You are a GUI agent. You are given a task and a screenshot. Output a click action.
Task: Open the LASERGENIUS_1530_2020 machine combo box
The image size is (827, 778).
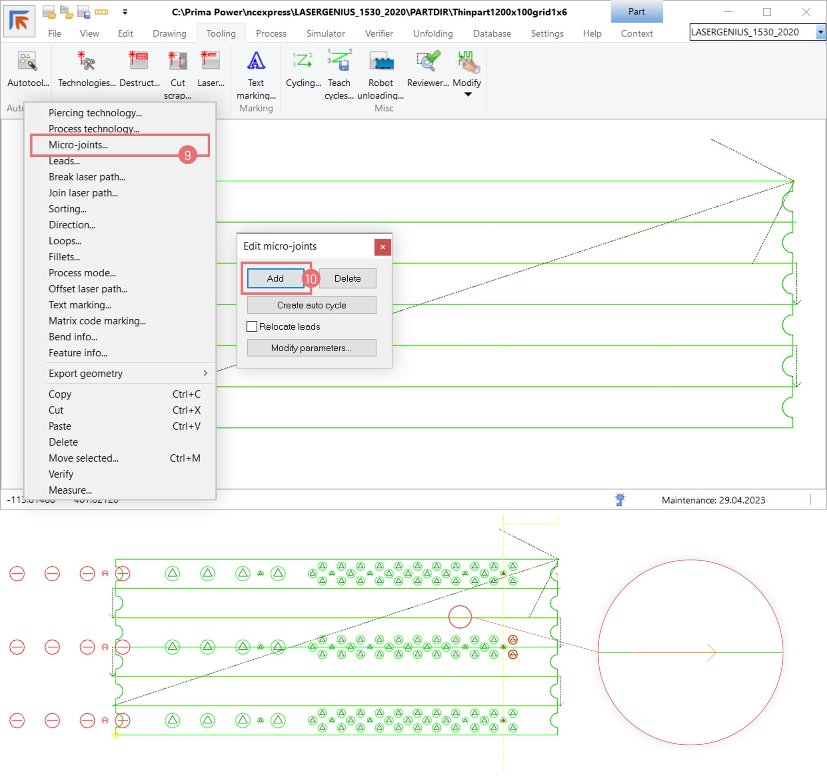(820, 32)
